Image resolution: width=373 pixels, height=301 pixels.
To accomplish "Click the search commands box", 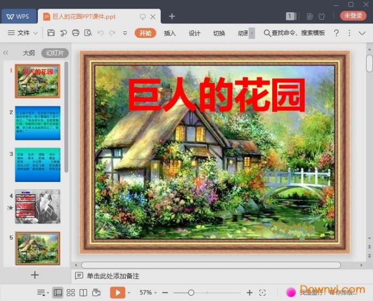I will 295,33.
